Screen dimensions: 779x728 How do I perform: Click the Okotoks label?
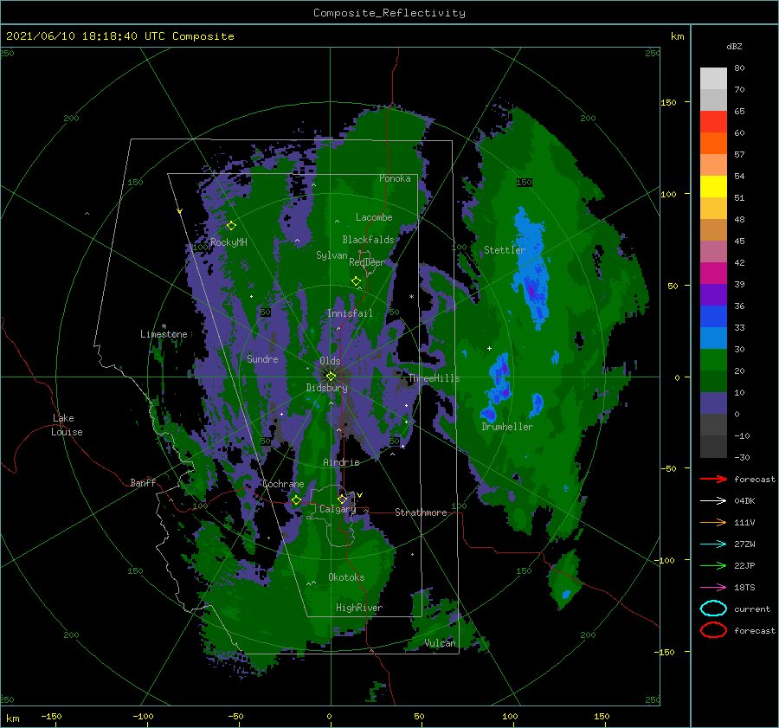point(346,577)
